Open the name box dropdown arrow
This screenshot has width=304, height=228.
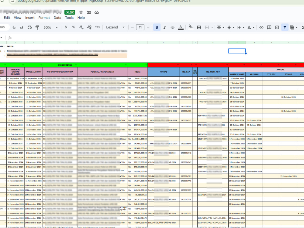click(x=1, y=37)
